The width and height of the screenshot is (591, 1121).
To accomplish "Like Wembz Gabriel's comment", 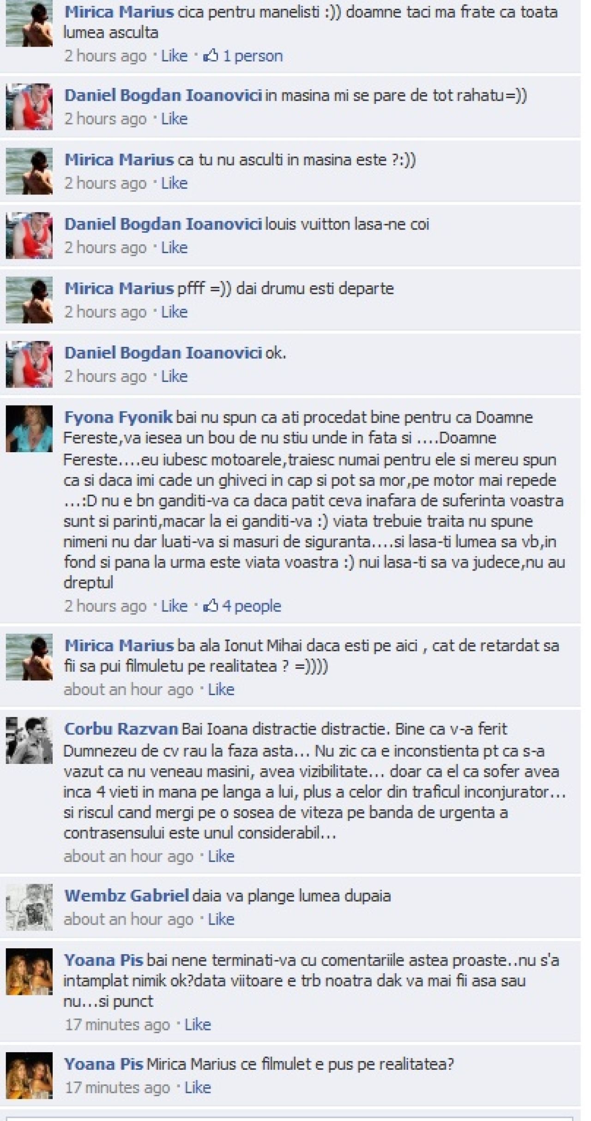I will point(221,919).
